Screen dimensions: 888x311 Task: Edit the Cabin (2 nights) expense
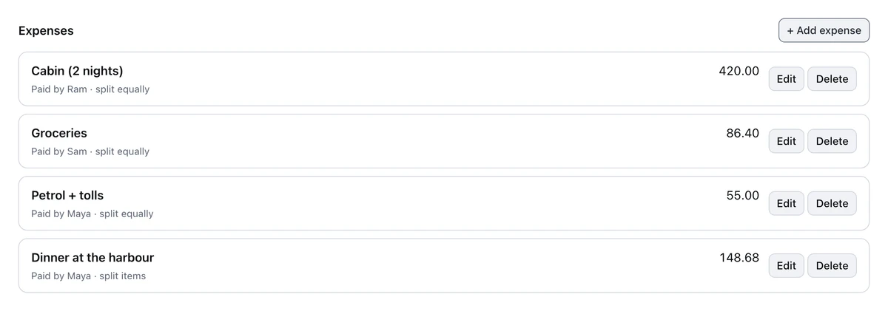786,79
